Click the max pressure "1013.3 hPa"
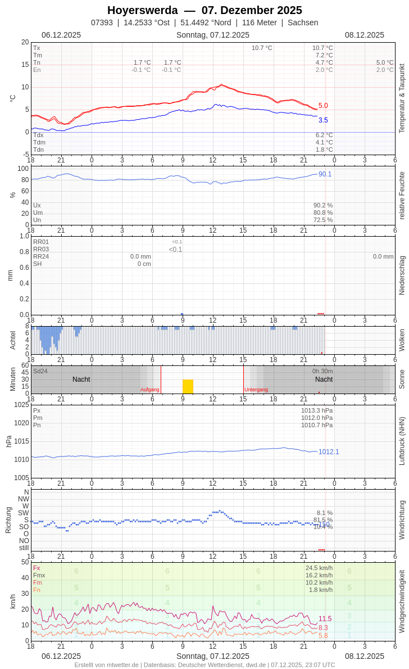The height and width of the screenshot is (669, 409). coord(317,411)
